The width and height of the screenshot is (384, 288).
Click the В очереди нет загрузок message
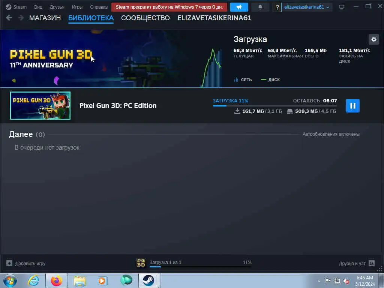pyautogui.click(x=47, y=147)
